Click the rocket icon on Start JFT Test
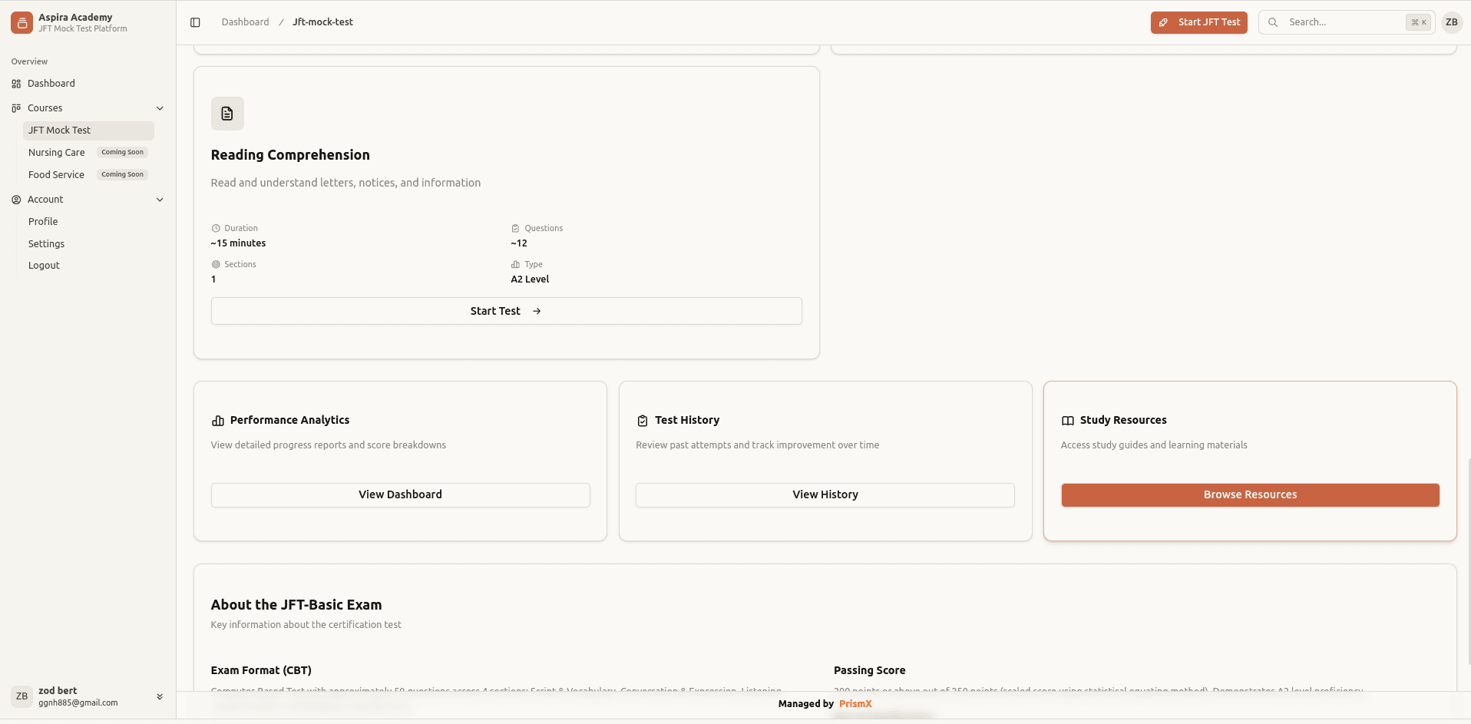 (1164, 22)
